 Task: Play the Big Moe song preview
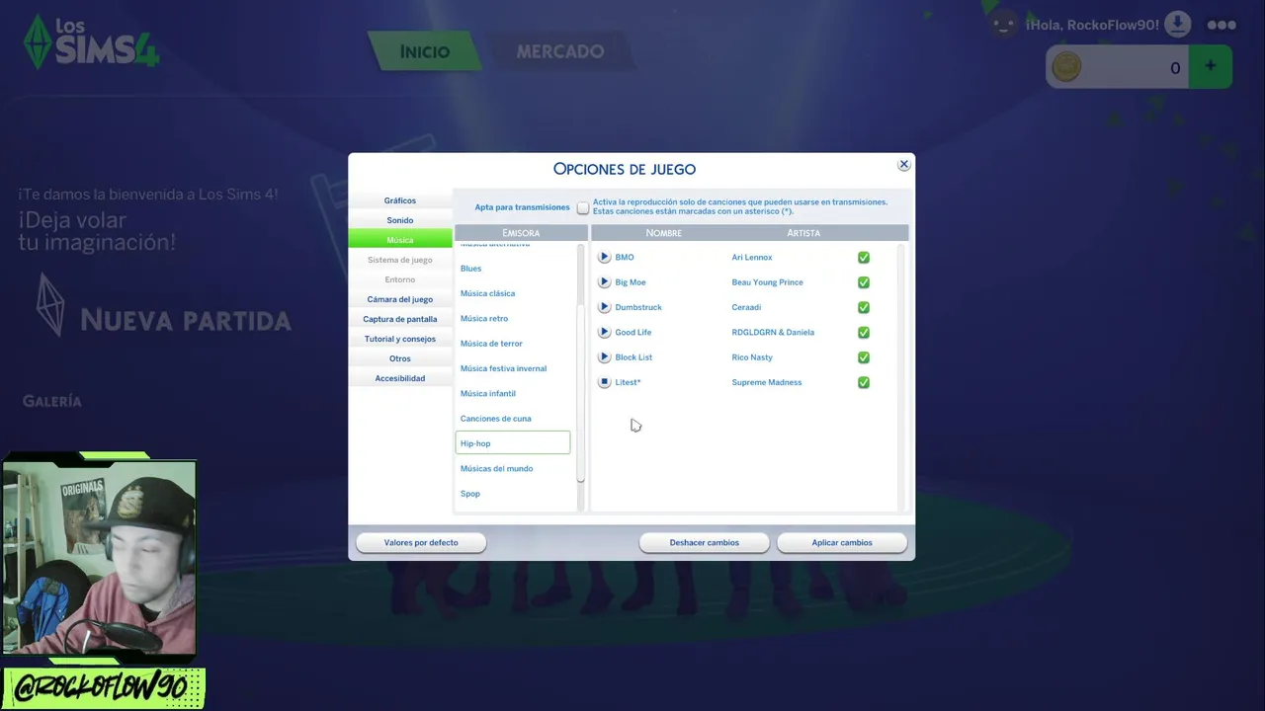point(605,282)
